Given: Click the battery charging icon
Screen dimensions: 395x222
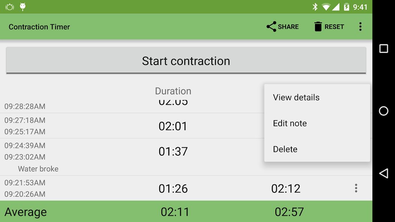Looking at the screenshot, I should [x=346, y=6].
